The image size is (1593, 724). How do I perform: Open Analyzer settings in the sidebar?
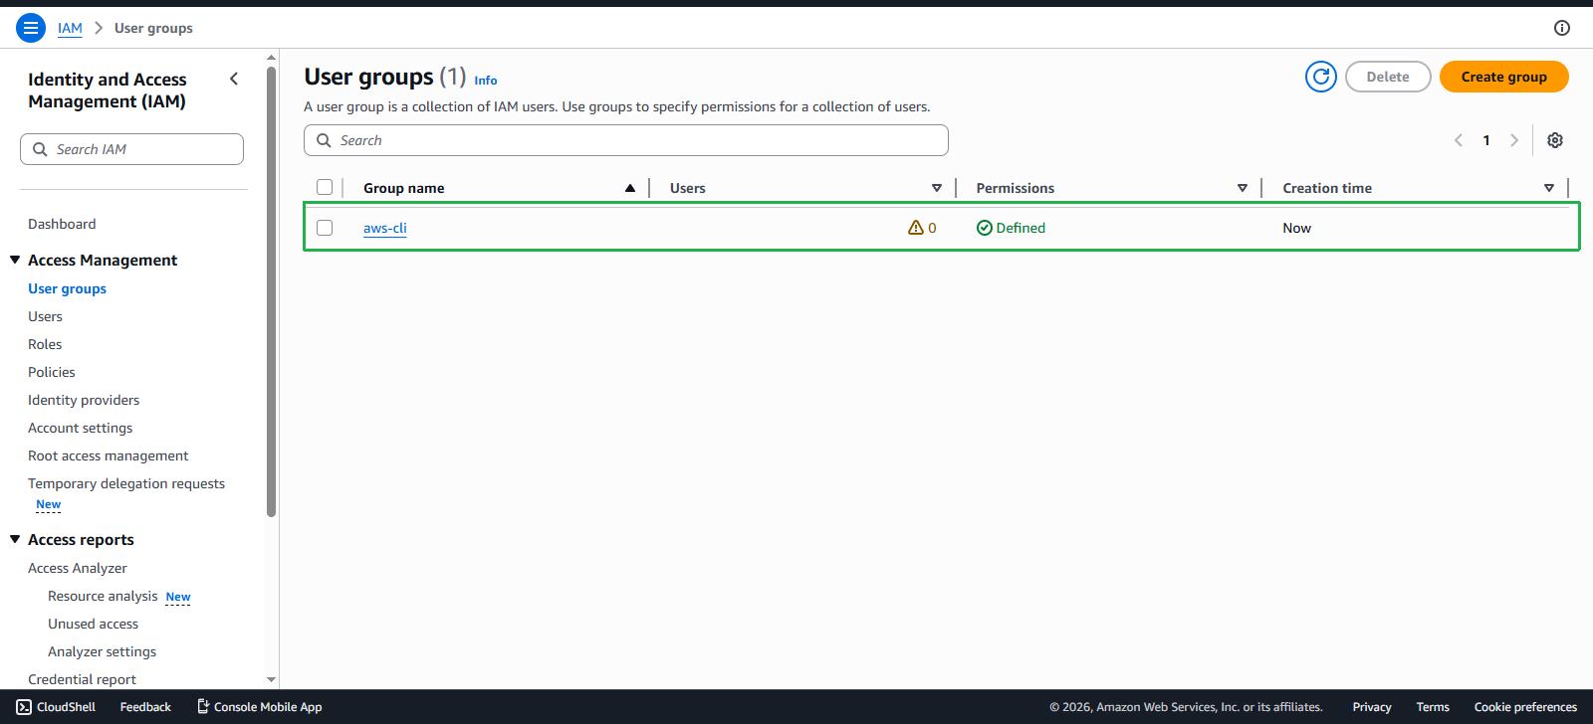pos(102,651)
